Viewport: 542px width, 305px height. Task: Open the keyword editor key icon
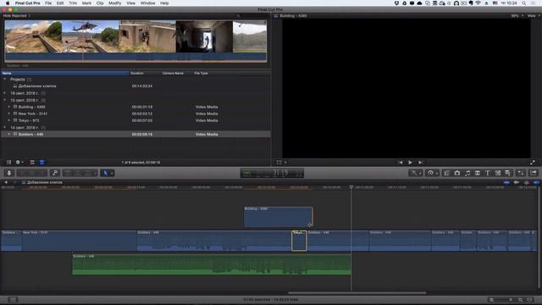tap(55, 173)
